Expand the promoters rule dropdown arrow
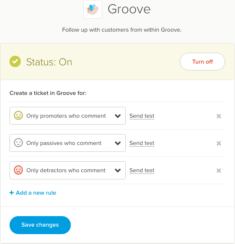This screenshot has width=235, height=244. (x=118, y=116)
